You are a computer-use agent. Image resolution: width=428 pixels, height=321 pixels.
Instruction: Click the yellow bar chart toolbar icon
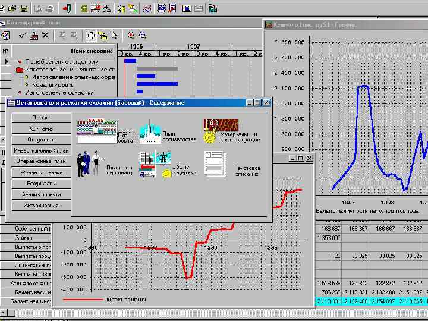[121, 9]
